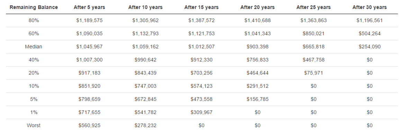Click the After 30 years column header
The width and height of the screenshot is (408, 133).
[370, 7]
